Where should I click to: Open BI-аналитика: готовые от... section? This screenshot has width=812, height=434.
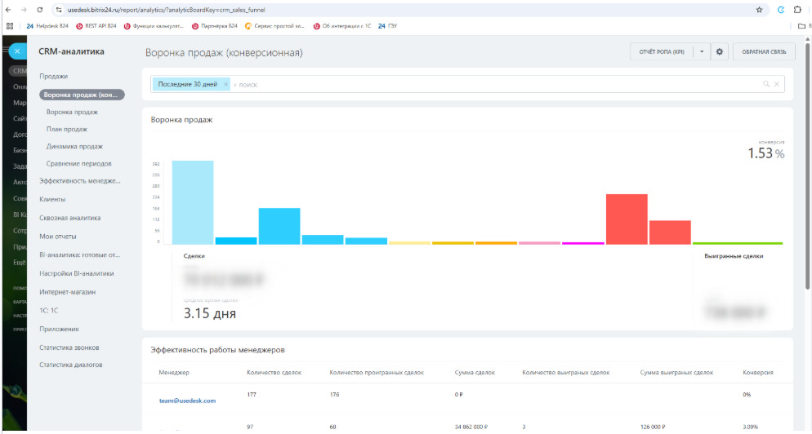[x=80, y=255]
